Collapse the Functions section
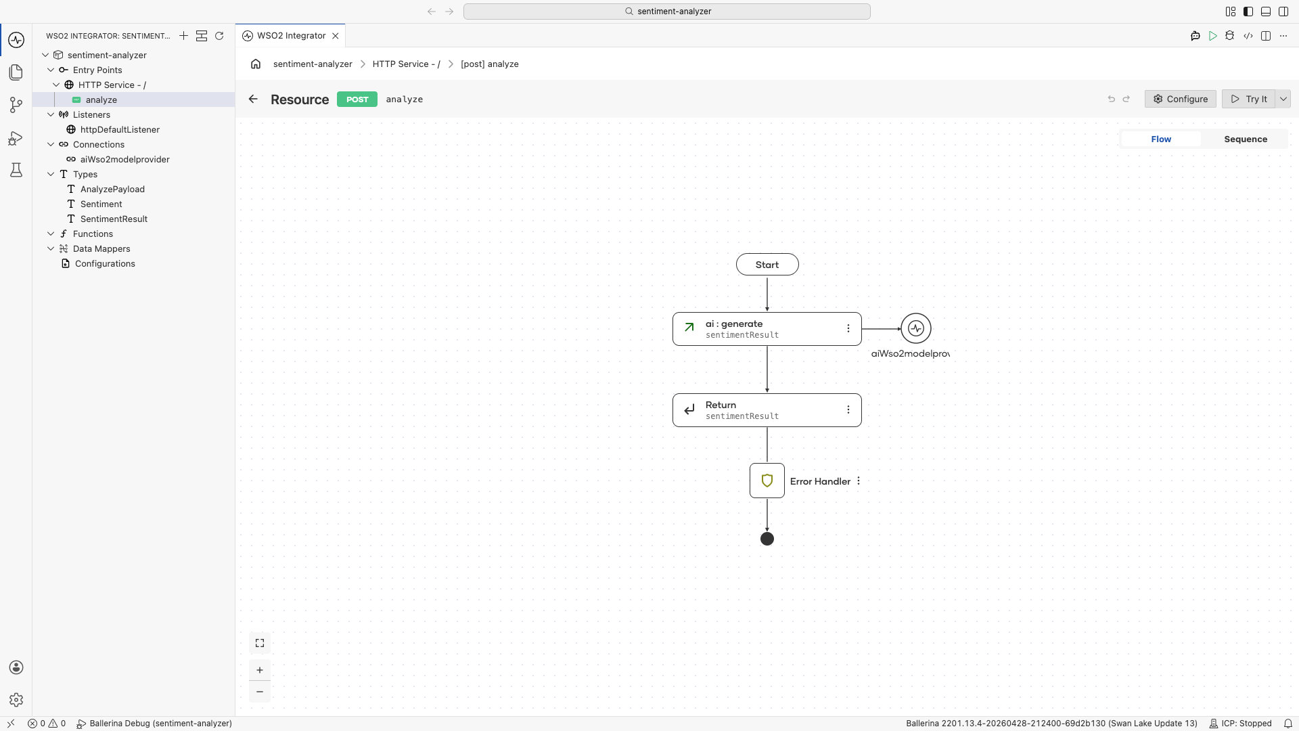 click(51, 234)
